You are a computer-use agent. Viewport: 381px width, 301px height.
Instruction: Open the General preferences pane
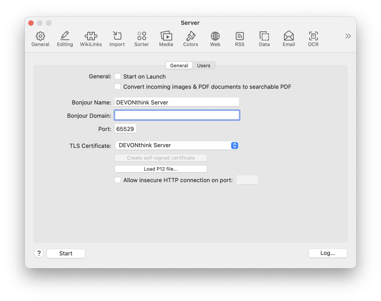[40, 39]
